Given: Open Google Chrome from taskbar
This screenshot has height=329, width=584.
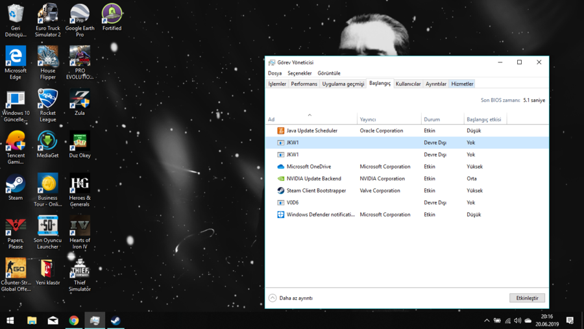Looking at the screenshot, I should click(x=74, y=321).
